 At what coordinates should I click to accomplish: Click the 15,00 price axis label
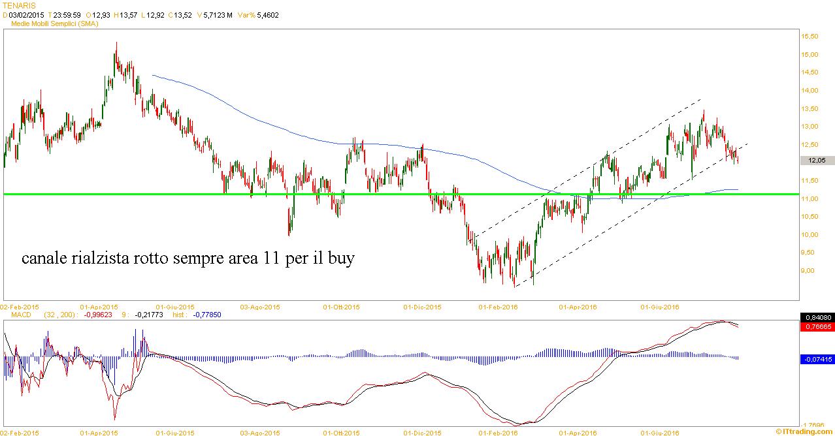coord(810,55)
